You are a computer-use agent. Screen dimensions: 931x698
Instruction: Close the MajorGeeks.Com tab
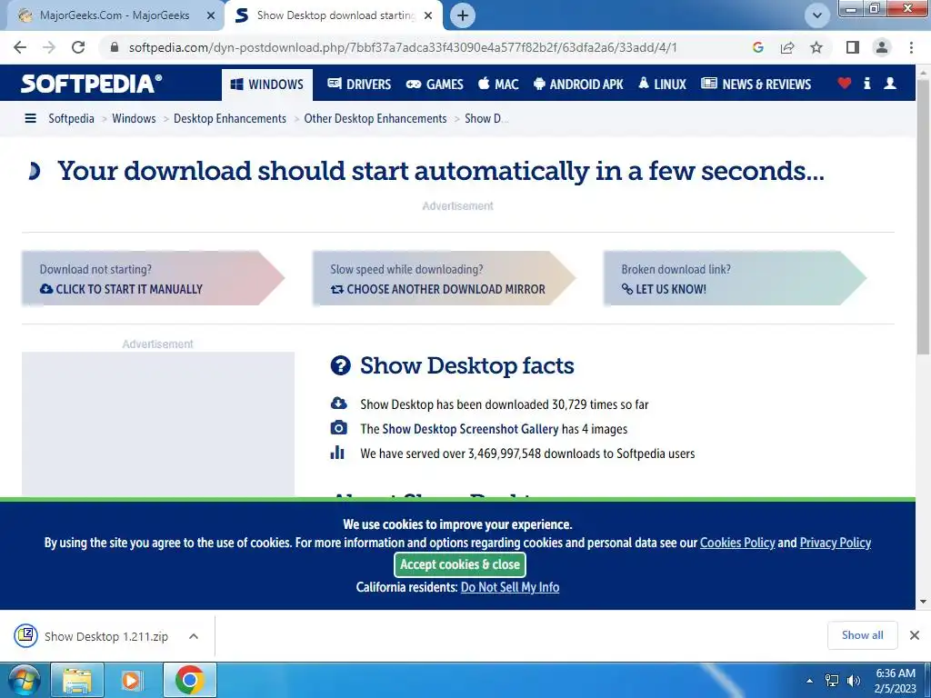click(210, 16)
